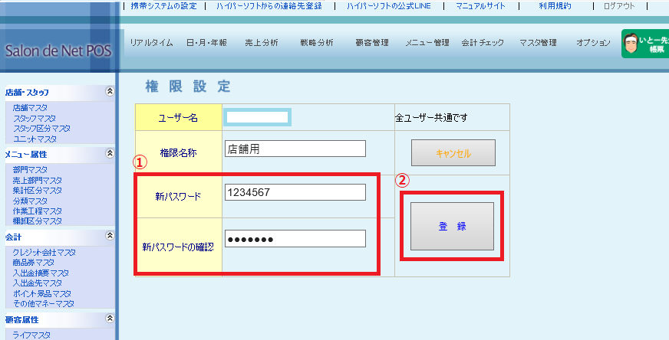Open the リアルタイム menu

pyautogui.click(x=151, y=43)
